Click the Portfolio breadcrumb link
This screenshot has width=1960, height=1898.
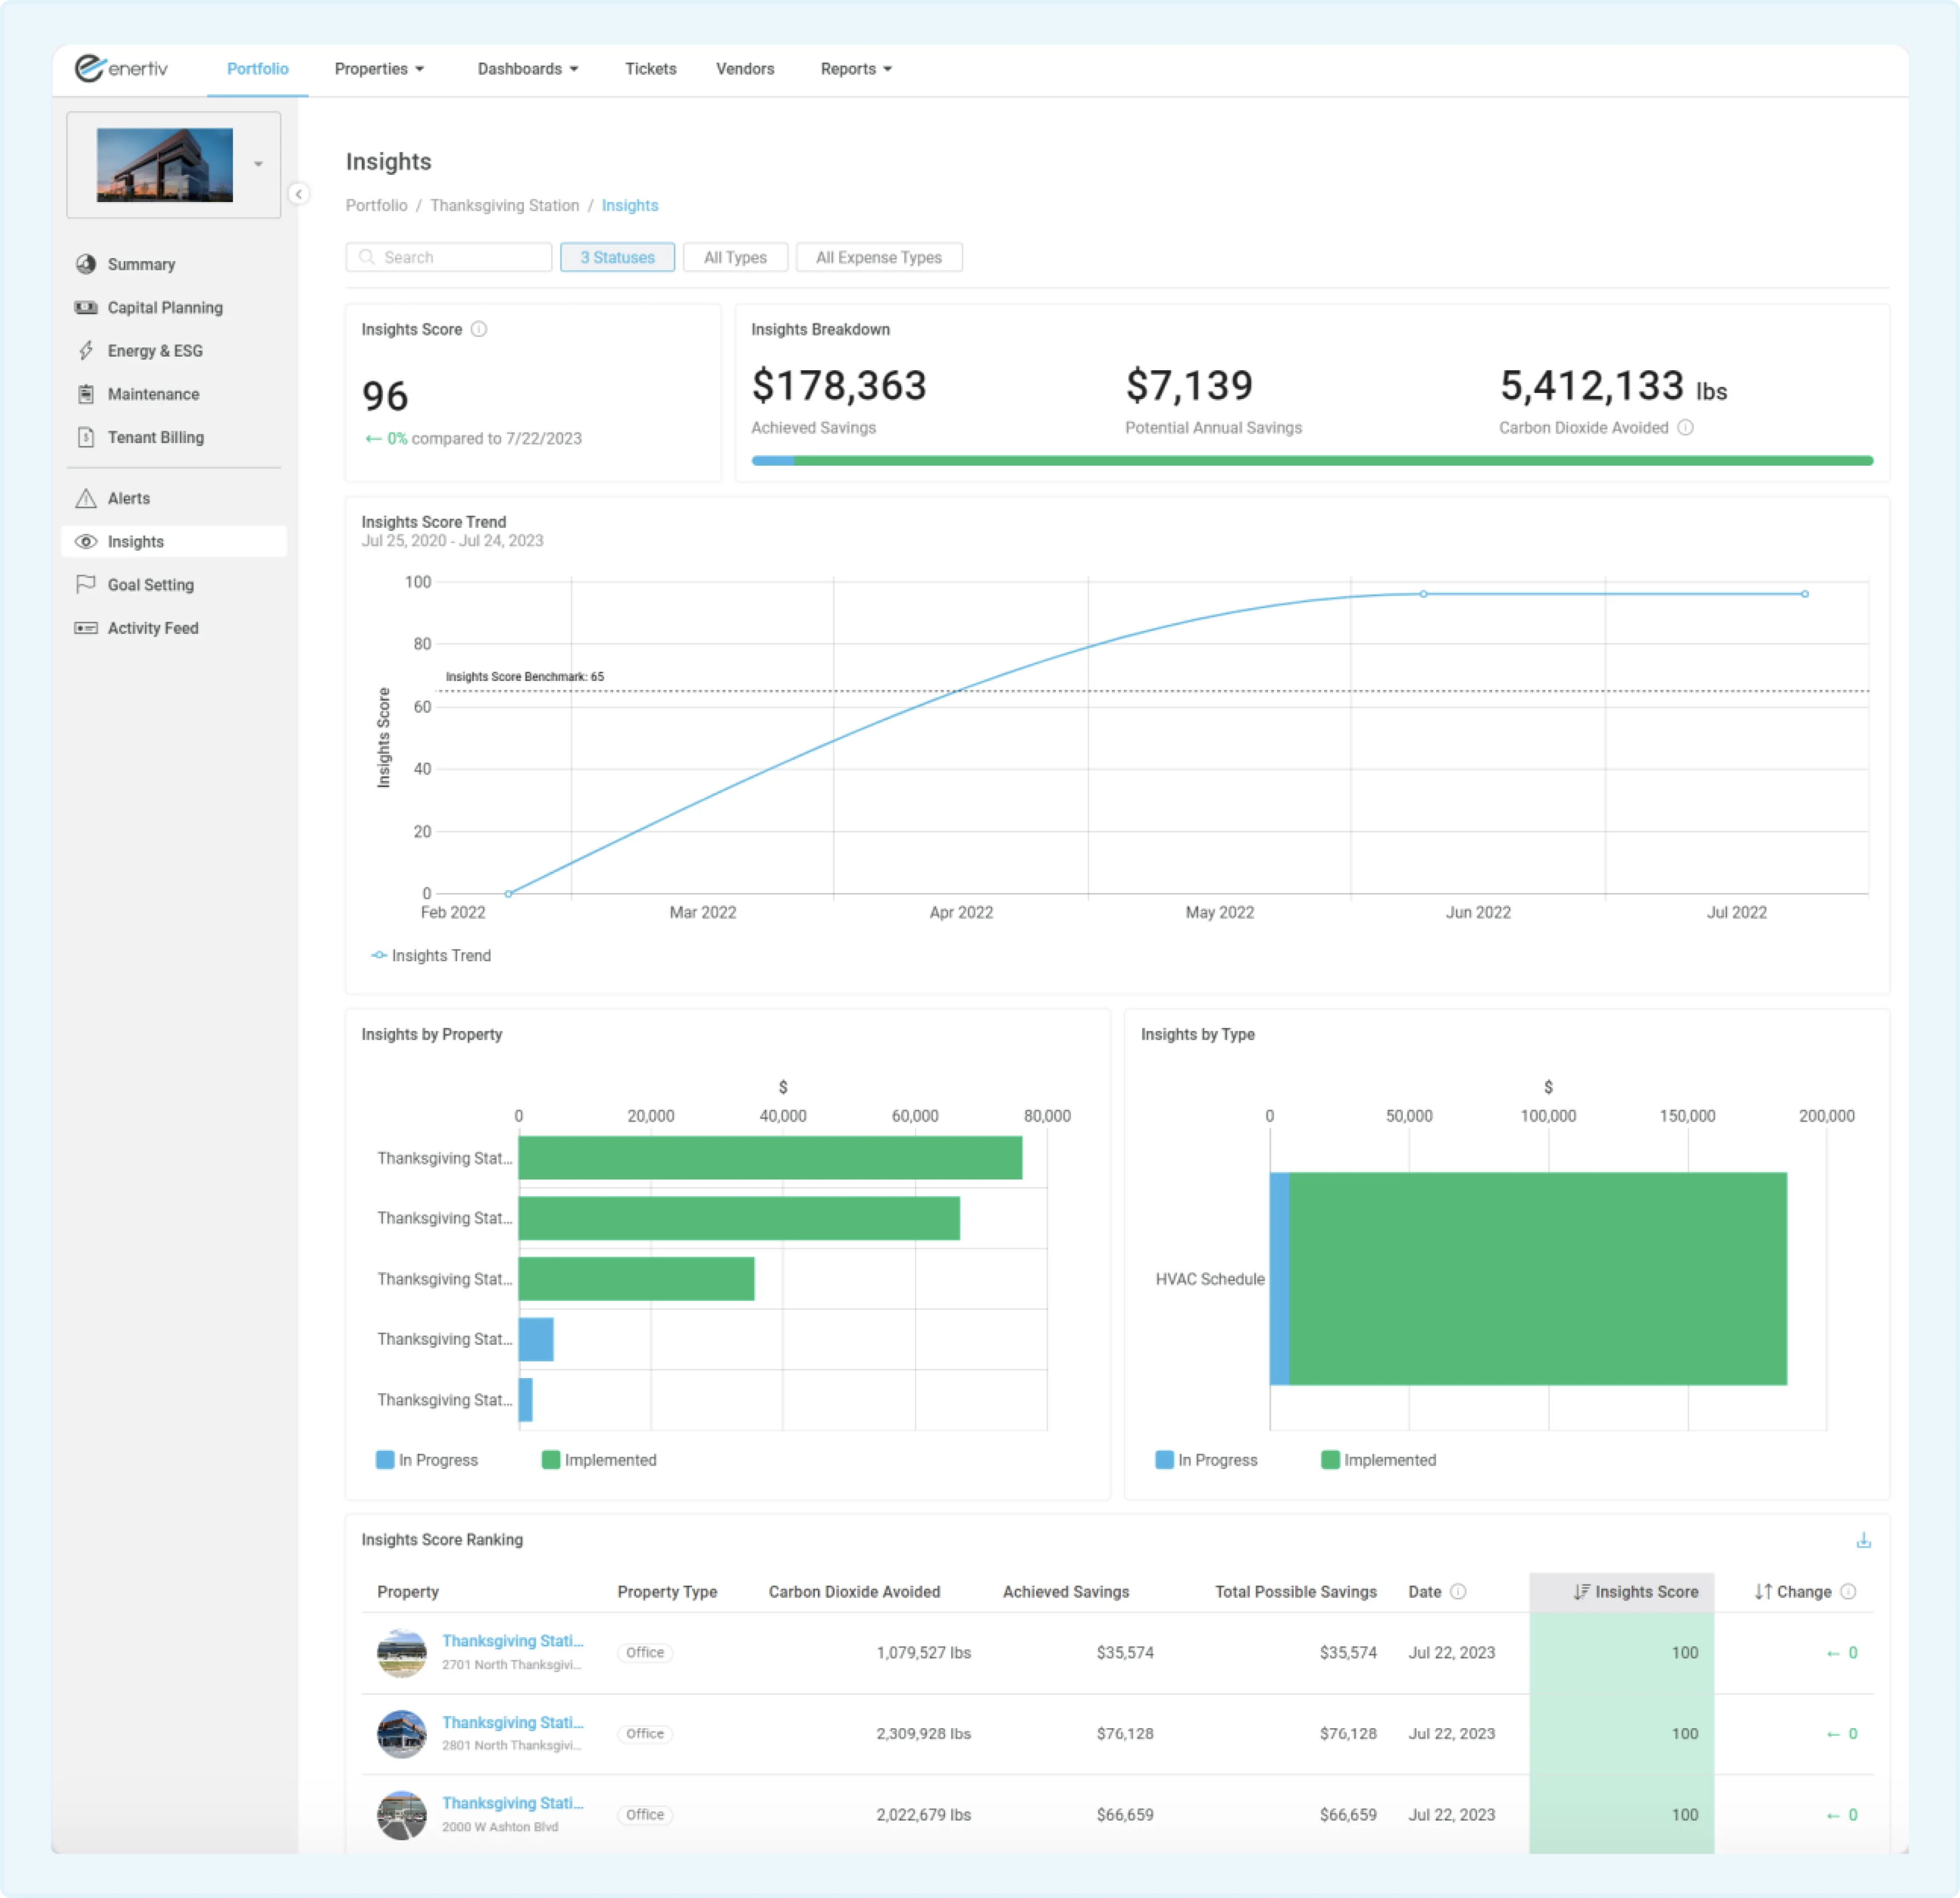(x=376, y=205)
